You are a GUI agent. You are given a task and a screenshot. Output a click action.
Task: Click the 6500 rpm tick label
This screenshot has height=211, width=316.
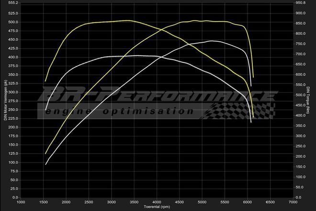[x=270, y=202]
